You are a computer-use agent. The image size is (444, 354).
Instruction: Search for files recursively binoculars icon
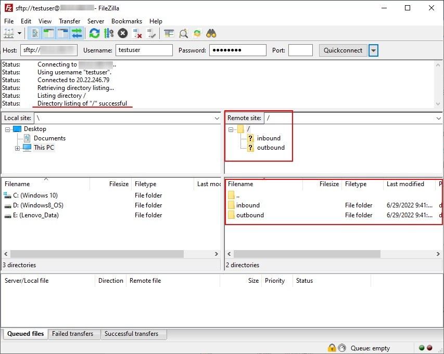(x=211, y=33)
